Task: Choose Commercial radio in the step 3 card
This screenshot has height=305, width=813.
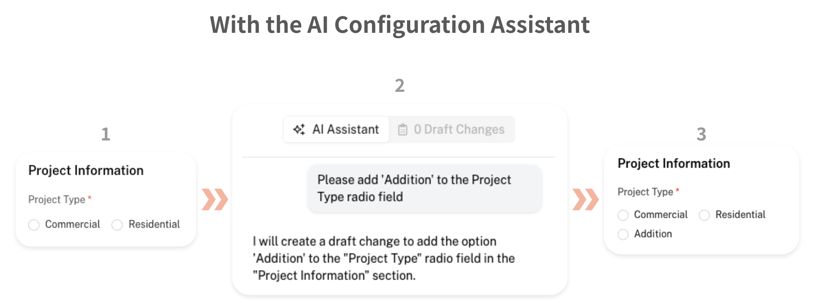Action: [623, 215]
